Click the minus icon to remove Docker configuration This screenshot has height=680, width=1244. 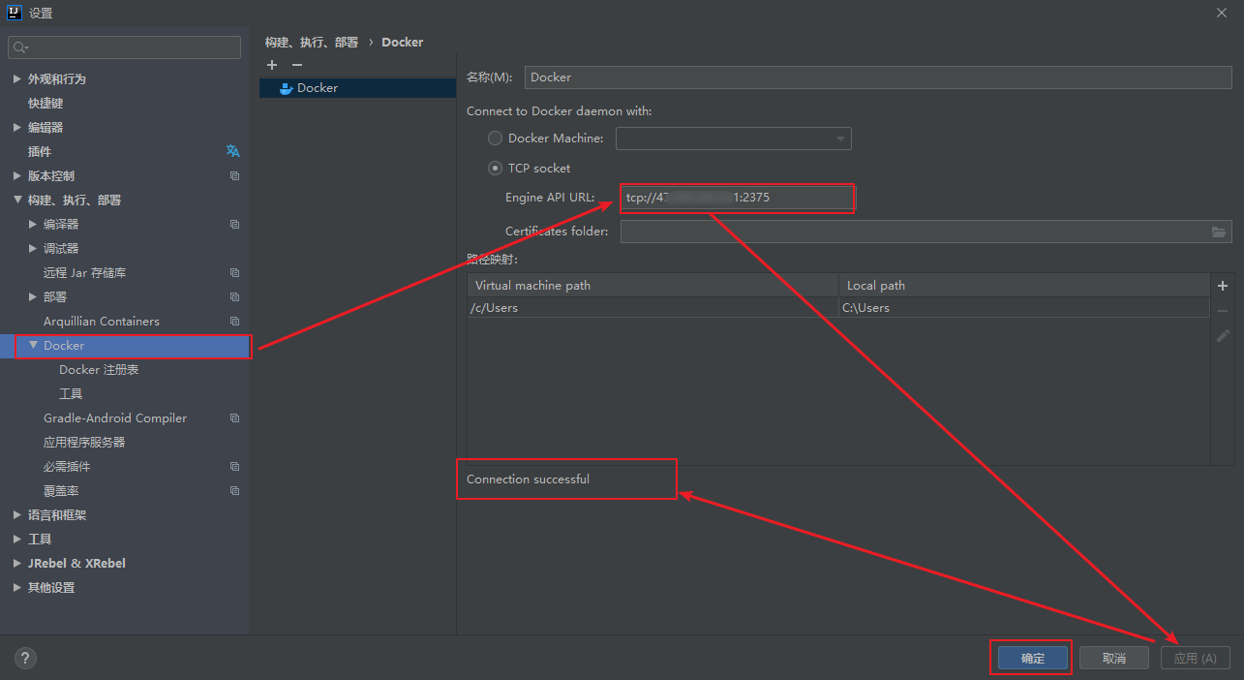pos(297,65)
